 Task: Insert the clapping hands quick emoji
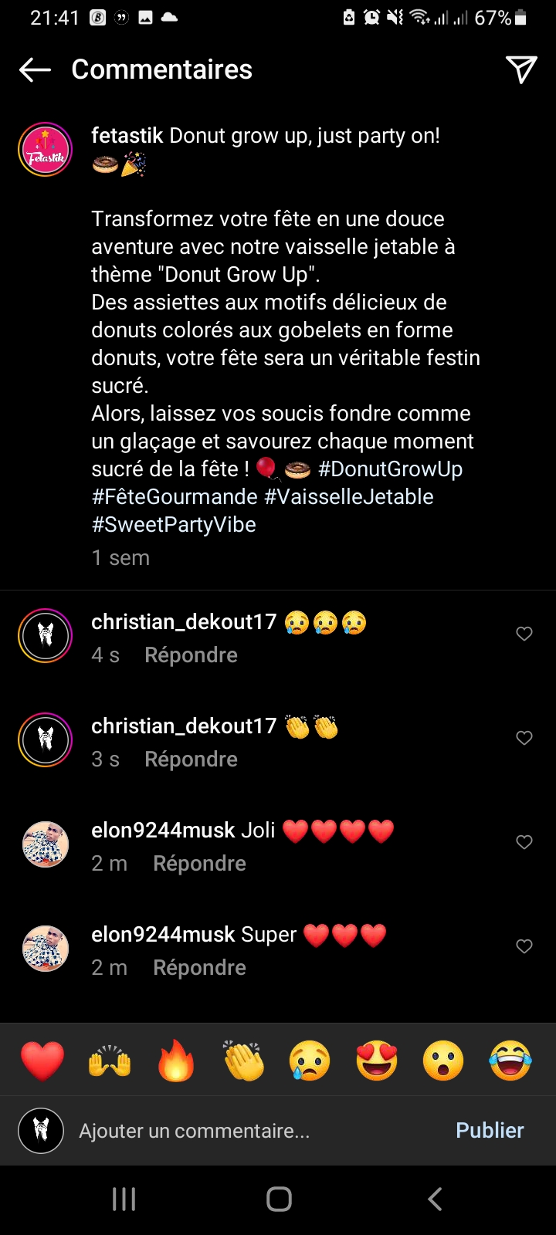pos(243,1061)
